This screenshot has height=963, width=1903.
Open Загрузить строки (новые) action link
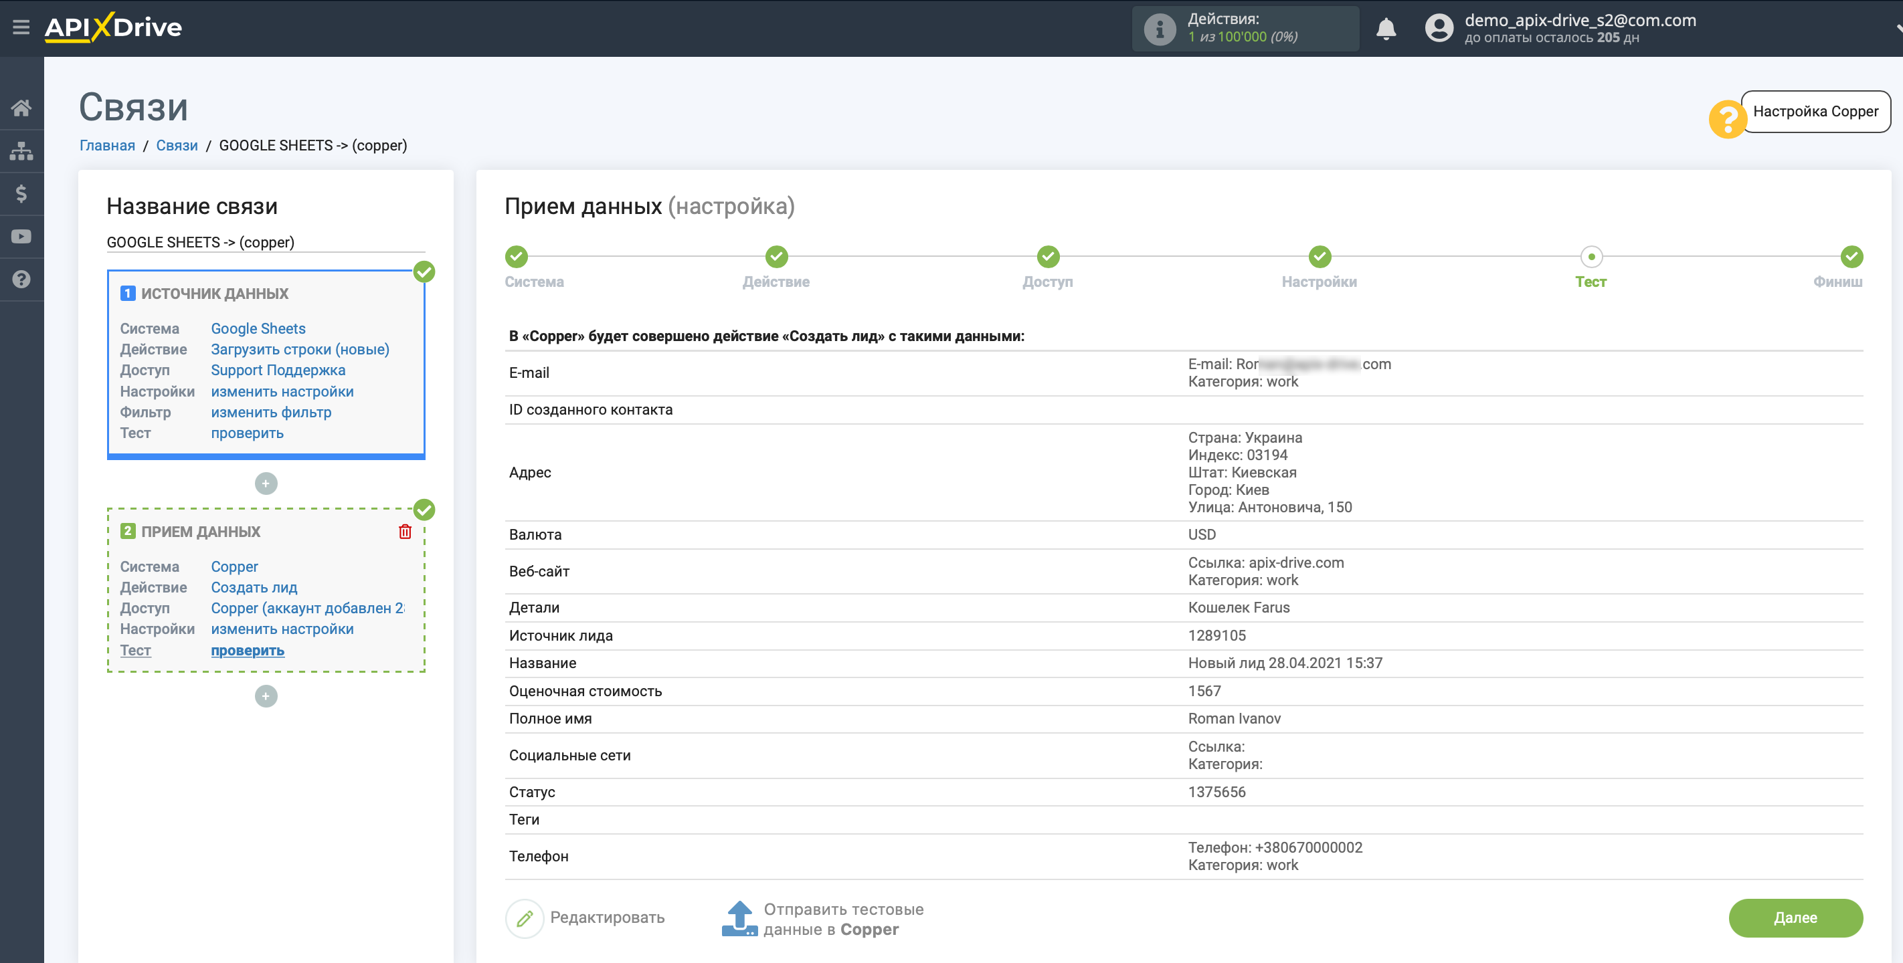pyautogui.click(x=300, y=349)
